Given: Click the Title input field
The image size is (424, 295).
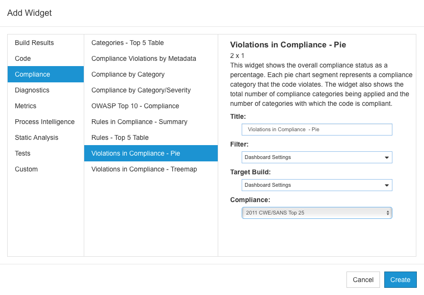Looking at the screenshot, I should (x=317, y=130).
